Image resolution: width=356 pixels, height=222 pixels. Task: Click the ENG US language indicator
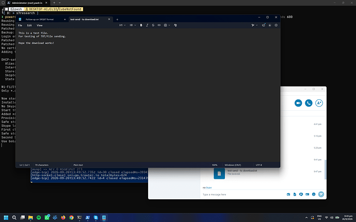319,218
